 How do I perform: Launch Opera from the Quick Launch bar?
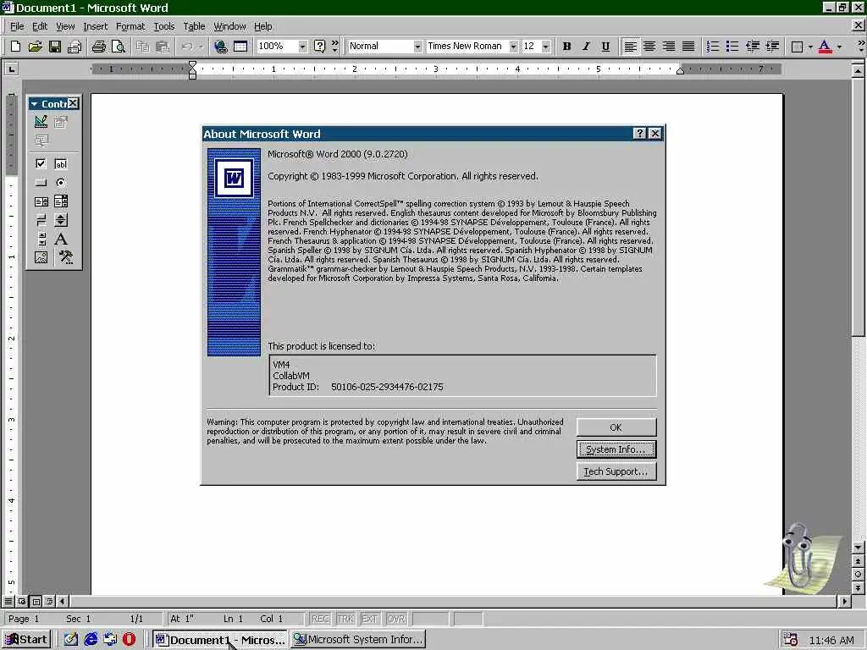(129, 640)
